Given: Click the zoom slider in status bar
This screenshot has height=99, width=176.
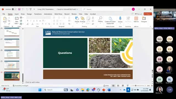Looking at the screenshot, I should (x=136, y=86).
